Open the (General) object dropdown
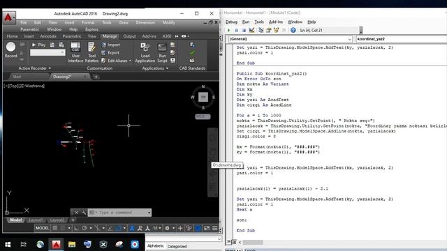This screenshot has width=447, height=251. [291, 39]
